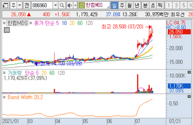Viewport: 193px width, 125px height.
Task: Click the 최우선 label
Action: click(178, 14)
